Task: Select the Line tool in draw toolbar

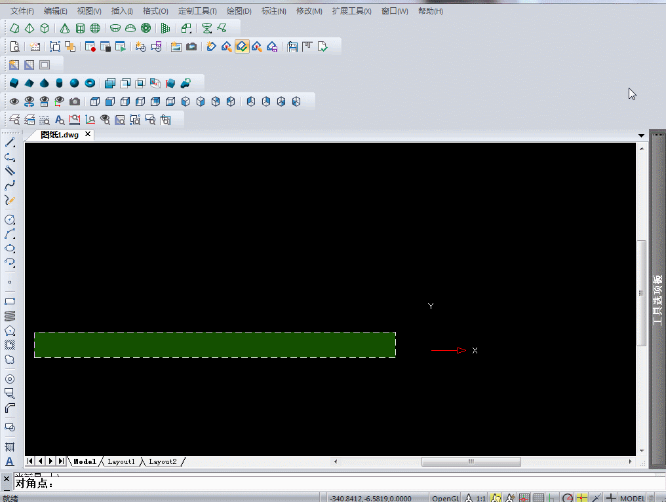Action: tap(10, 143)
